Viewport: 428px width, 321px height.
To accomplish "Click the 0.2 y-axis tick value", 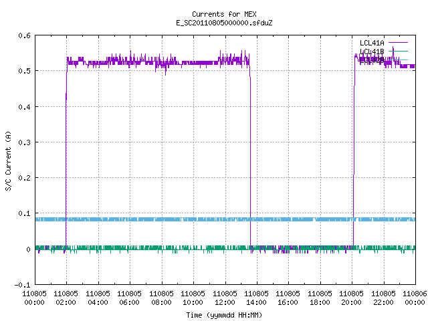I will pyautogui.click(x=24, y=178).
